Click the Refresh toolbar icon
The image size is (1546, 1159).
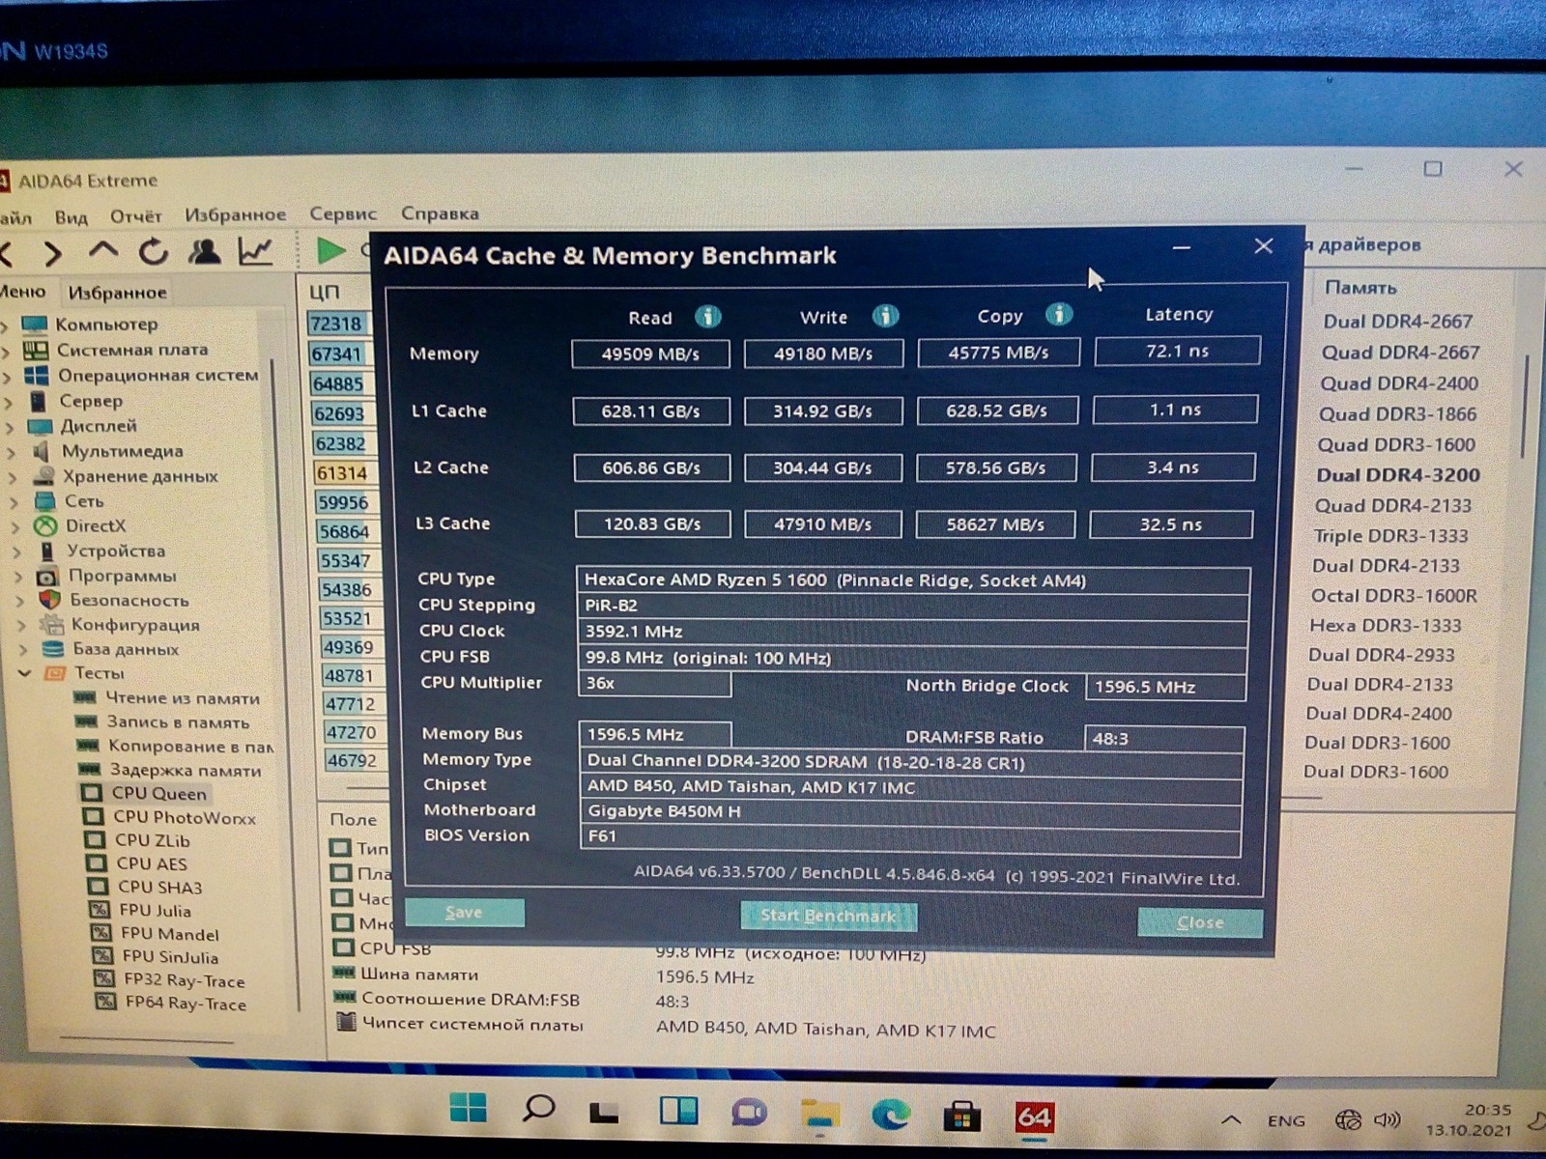(154, 252)
